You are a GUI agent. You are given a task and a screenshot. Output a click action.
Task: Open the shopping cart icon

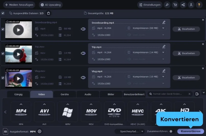(x=175, y=5)
